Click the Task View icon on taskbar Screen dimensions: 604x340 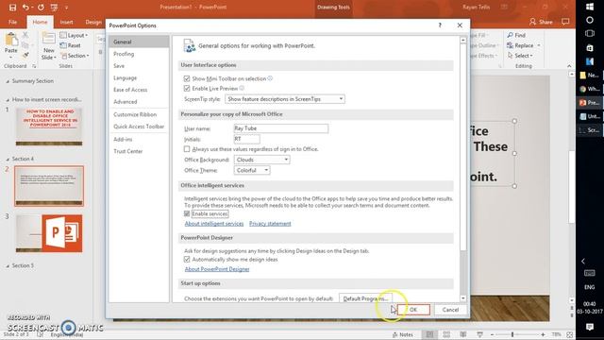[x=590, y=34]
